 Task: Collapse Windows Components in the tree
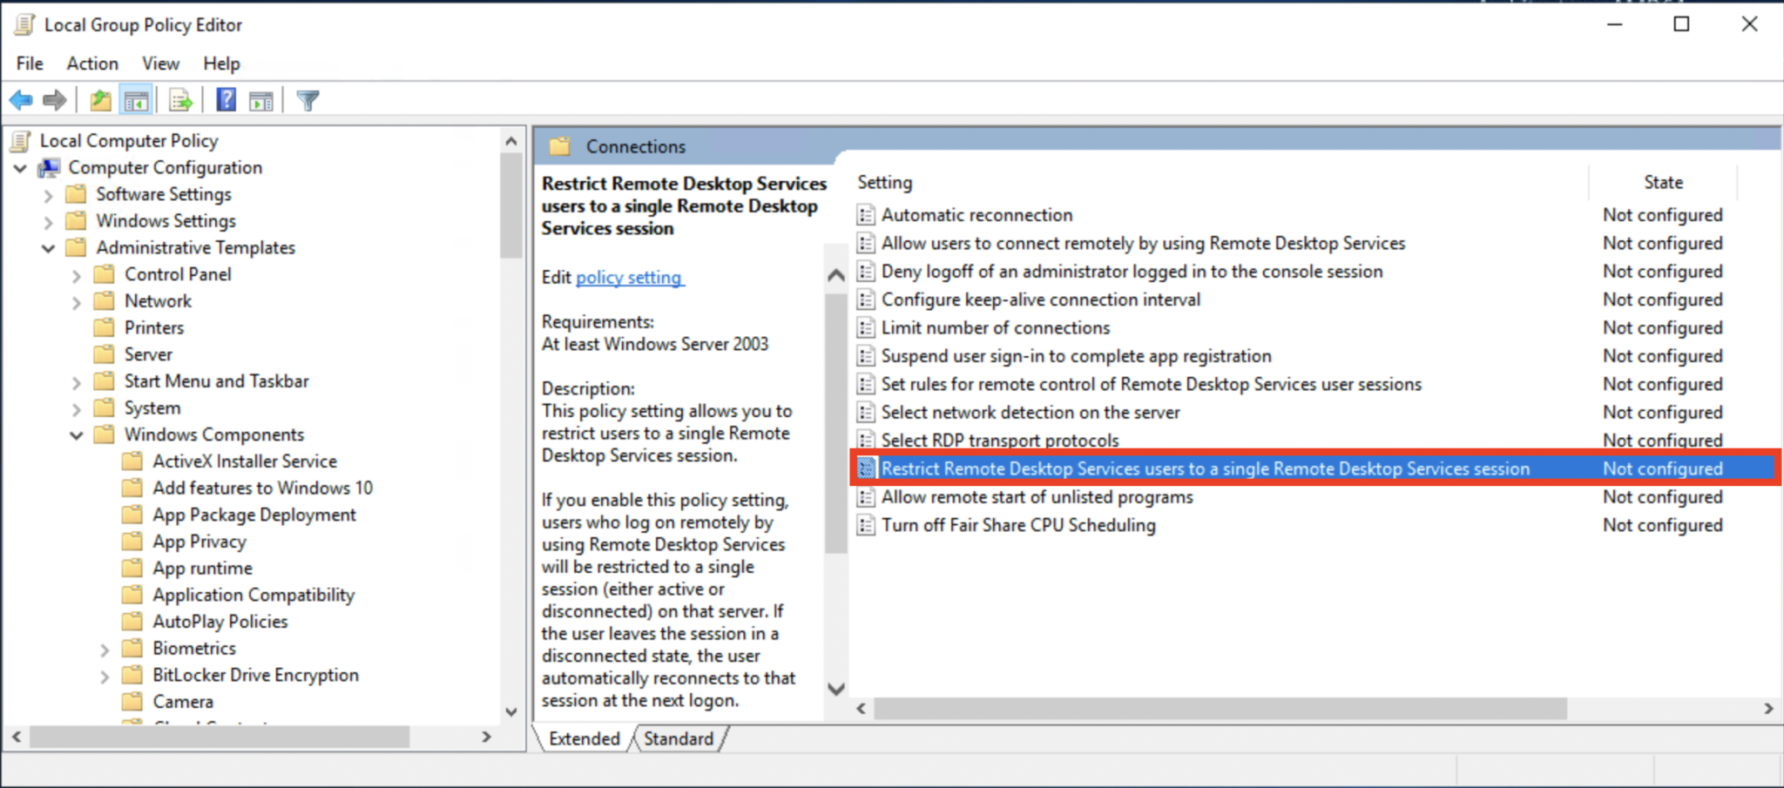(77, 434)
